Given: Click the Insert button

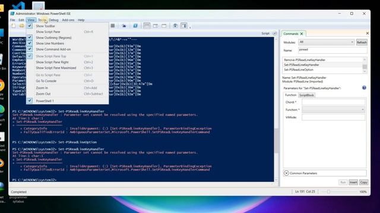Looking at the screenshot, I should (x=353, y=182).
